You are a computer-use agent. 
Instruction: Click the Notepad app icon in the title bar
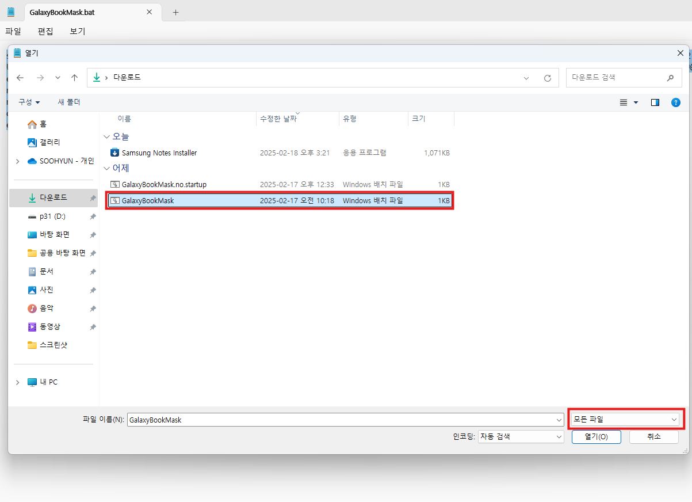tap(10, 12)
